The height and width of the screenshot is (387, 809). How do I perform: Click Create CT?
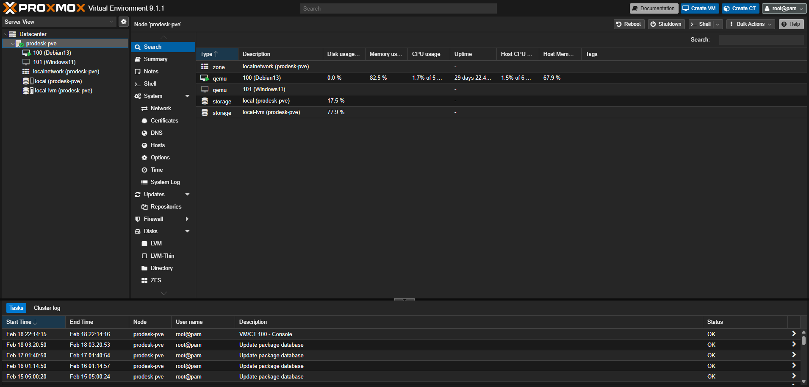point(740,8)
